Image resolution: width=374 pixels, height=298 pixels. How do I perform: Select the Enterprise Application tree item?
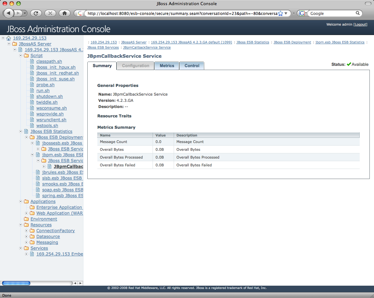(59, 207)
